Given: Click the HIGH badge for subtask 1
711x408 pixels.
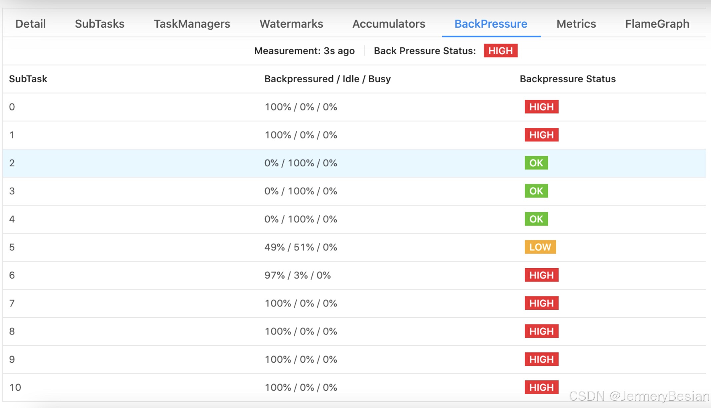Looking at the screenshot, I should (542, 135).
